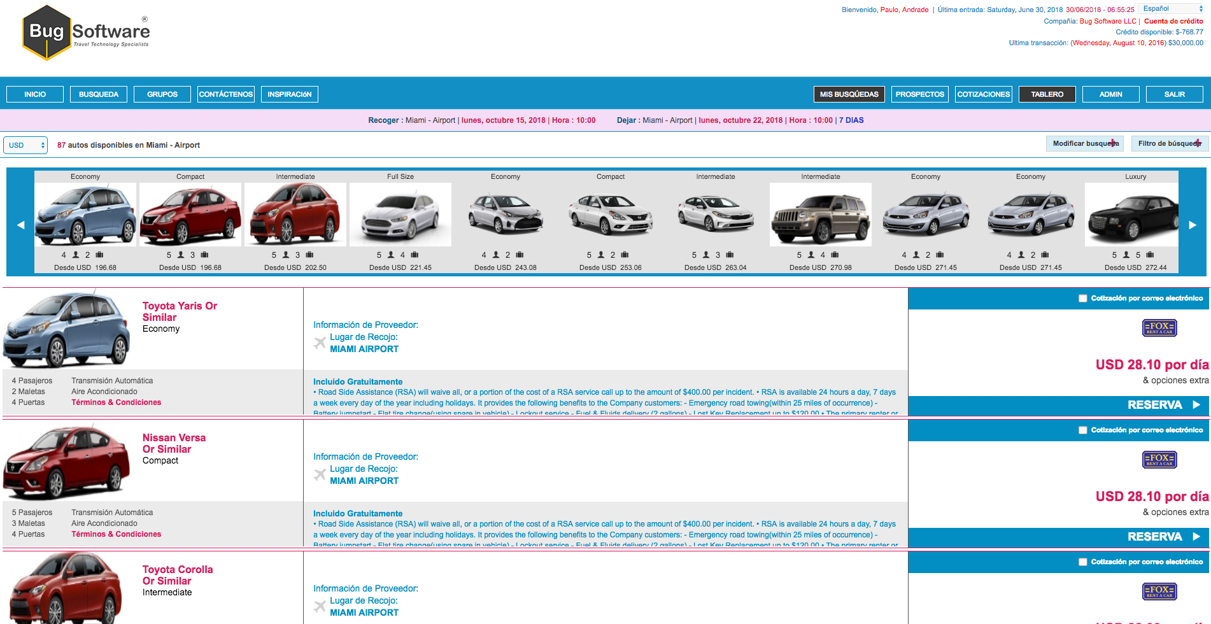The height and width of the screenshot is (624, 1211).
Task: Select Intermediate Jeep thumbnail priced 270.98
Action: pyautogui.click(x=821, y=215)
